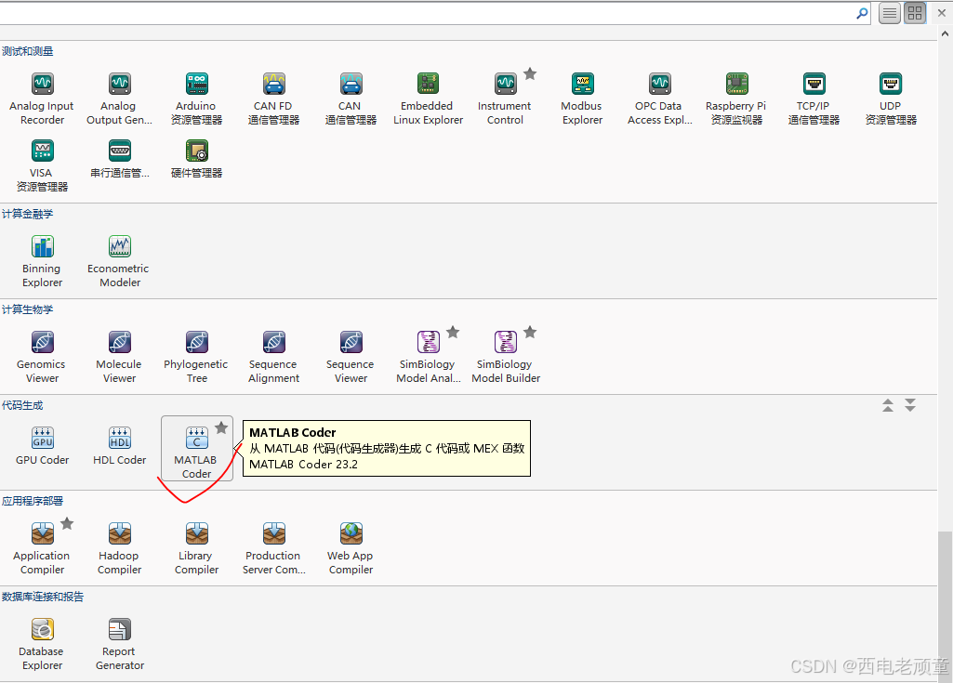Open the Hadoop Compiler app
This screenshot has width=953, height=683.
pyautogui.click(x=119, y=548)
